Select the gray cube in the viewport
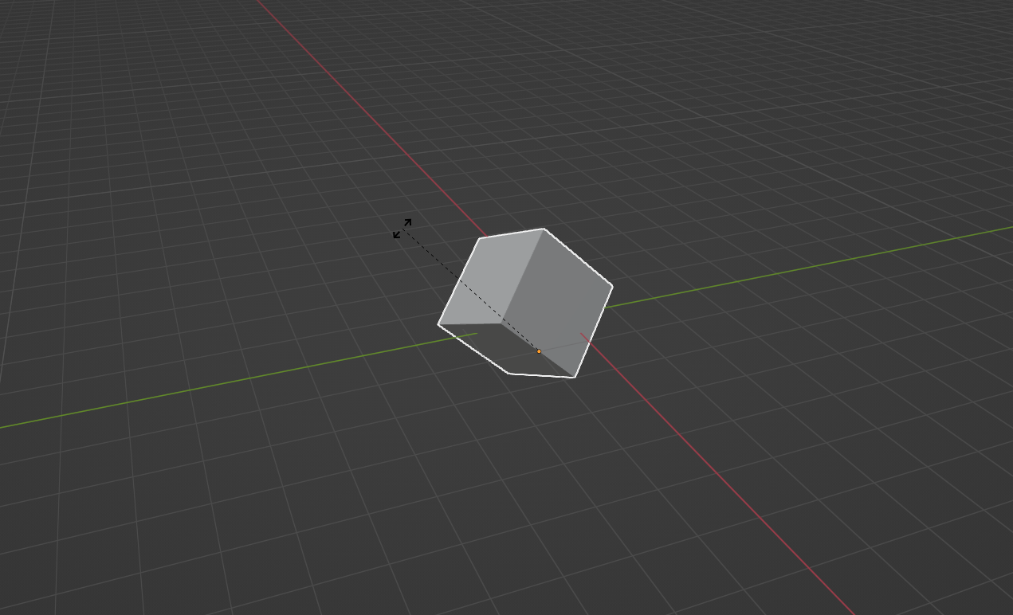The width and height of the screenshot is (1013, 615). (526, 303)
